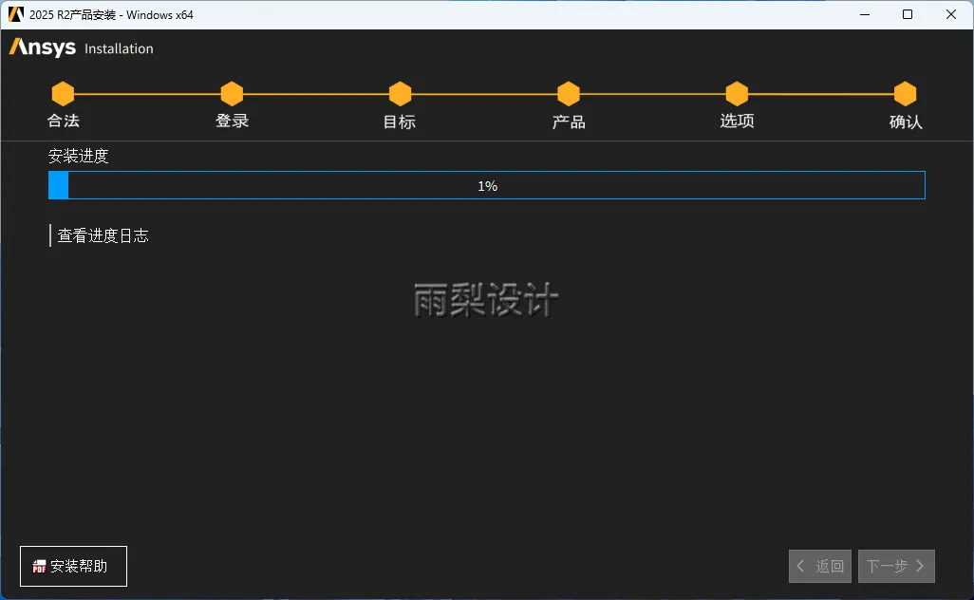Image resolution: width=974 pixels, height=600 pixels.
Task: Click the 登录 step hexagon
Action: click(x=232, y=94)
